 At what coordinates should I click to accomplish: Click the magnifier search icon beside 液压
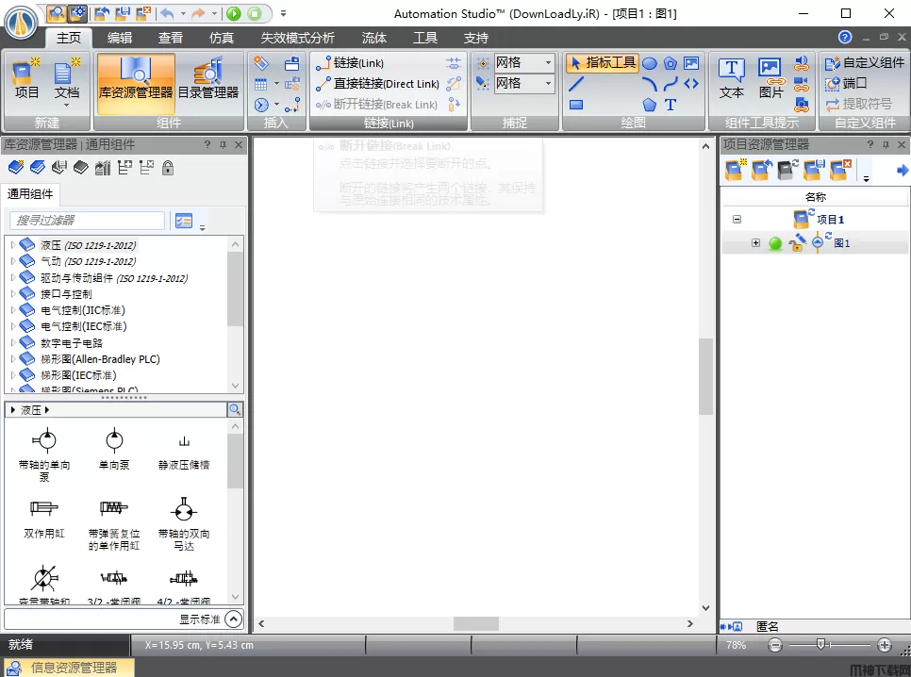click(x=235, y=410)
